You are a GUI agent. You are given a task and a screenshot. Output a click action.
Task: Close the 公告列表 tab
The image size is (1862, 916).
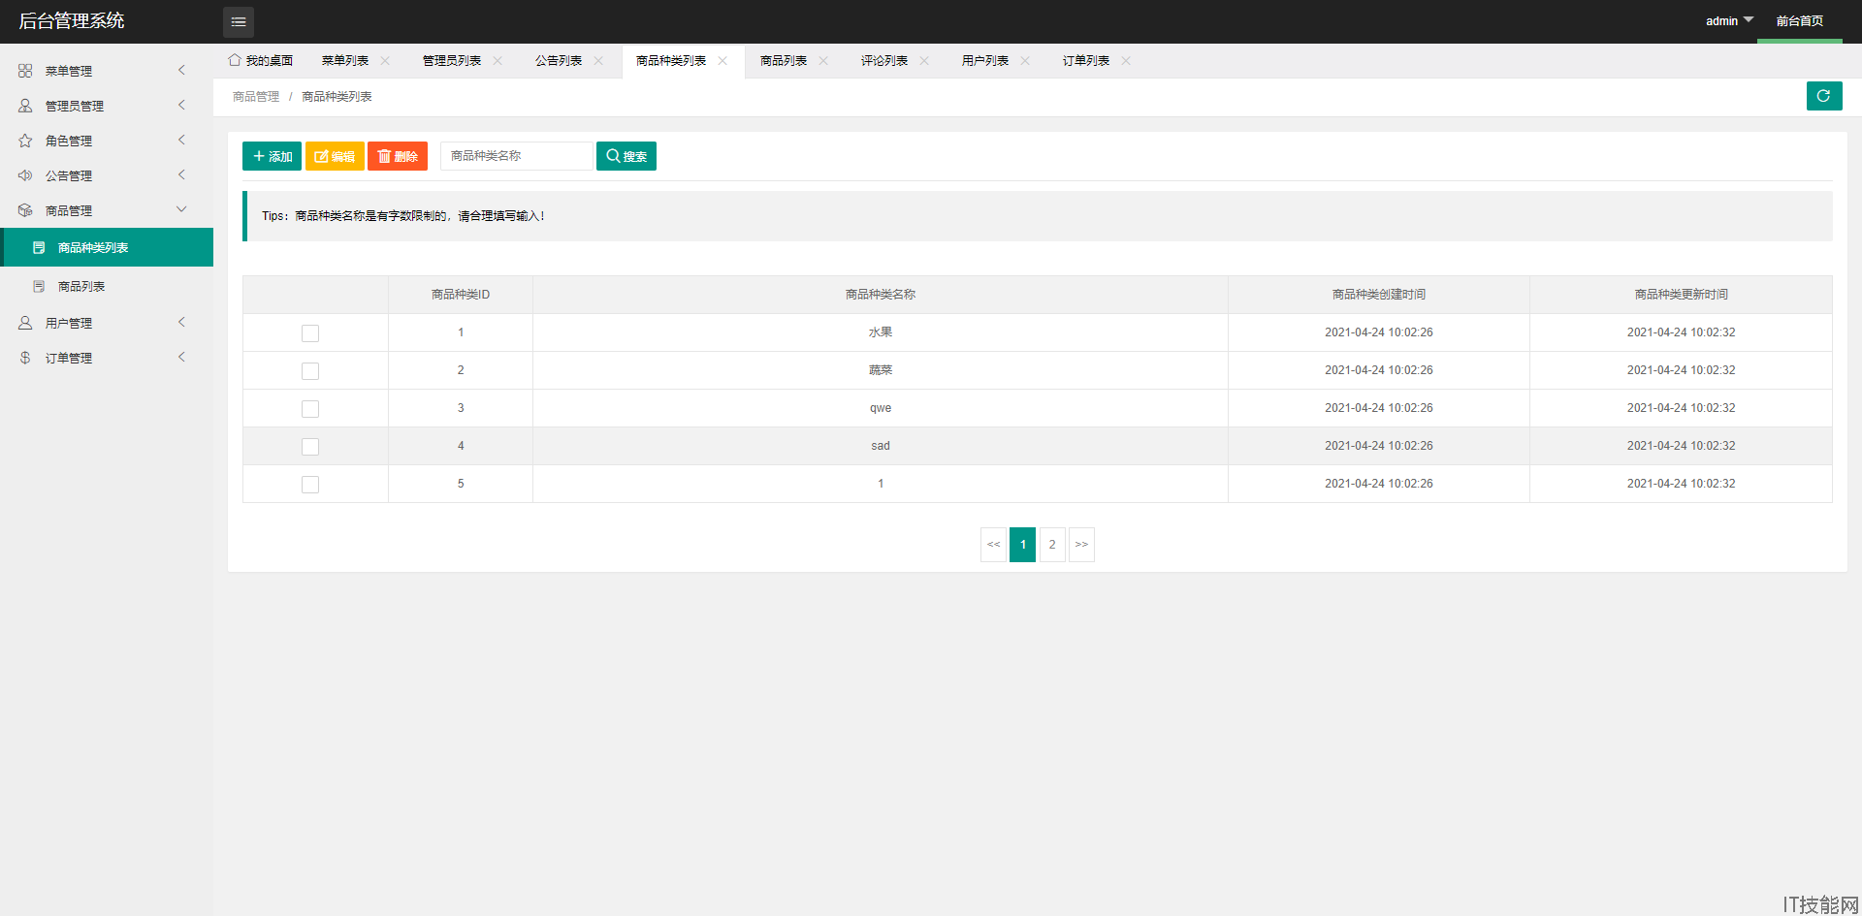598,60
